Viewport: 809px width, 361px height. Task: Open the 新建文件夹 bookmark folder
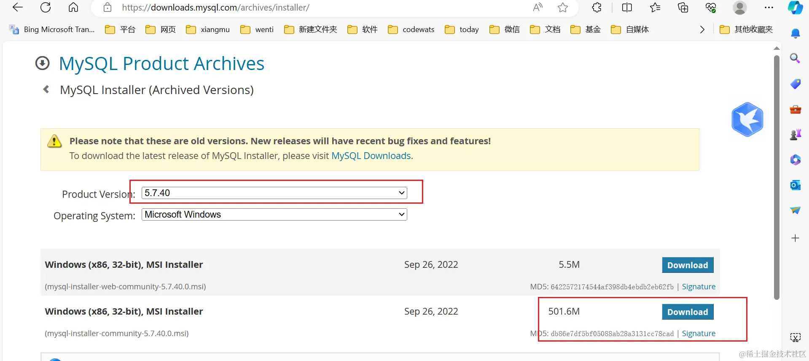(x=311, y=30)
